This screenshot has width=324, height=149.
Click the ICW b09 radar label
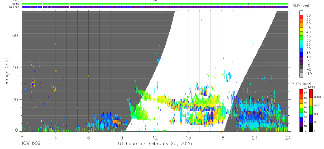[x=31, y=144]
